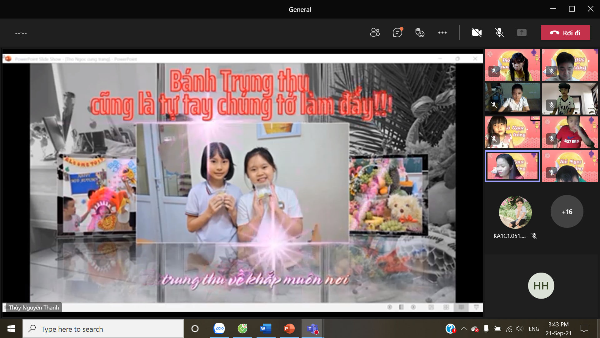Show hidden system tray icons chevron
The height and width of the screenshot is (338, 600).
[464, 329]
